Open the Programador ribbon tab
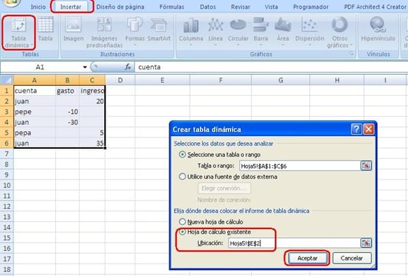 (311, 7)
